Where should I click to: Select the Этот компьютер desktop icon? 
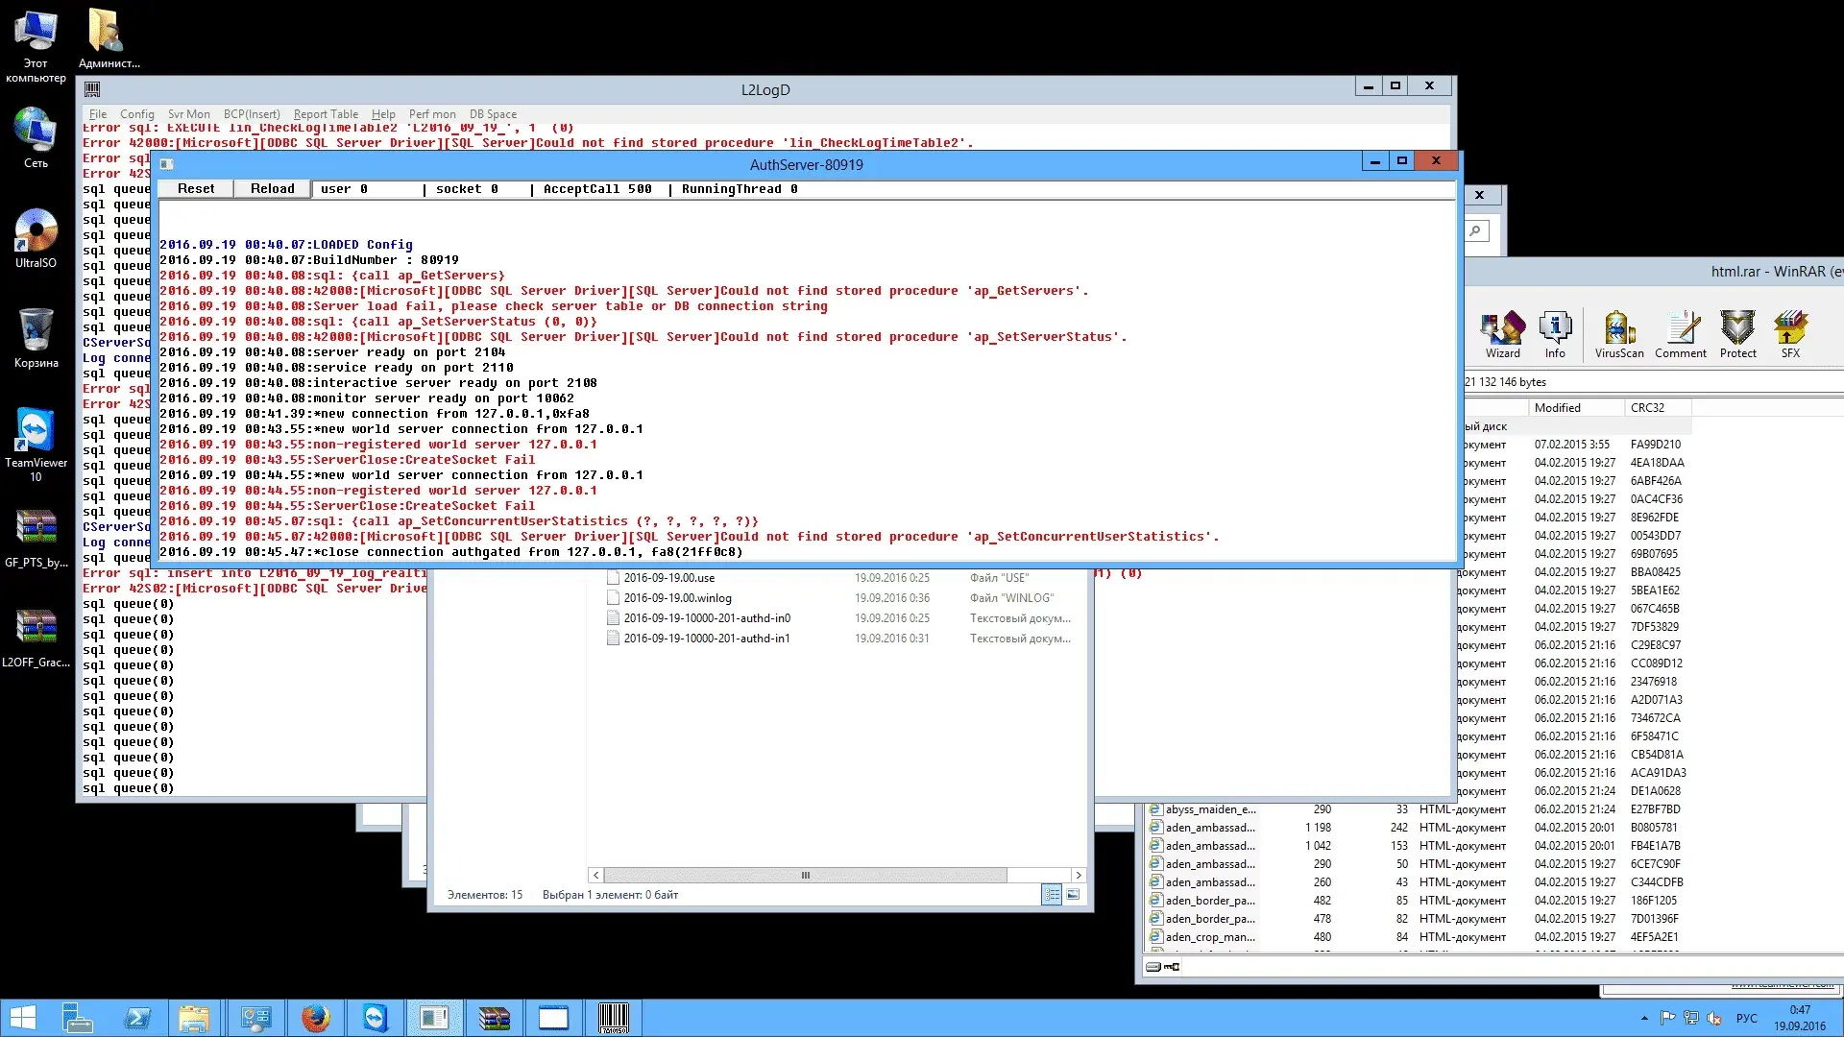36,46
